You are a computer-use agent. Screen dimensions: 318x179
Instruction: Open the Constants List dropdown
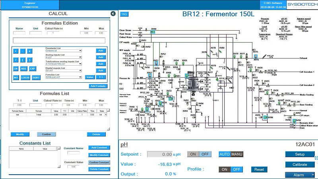click(80, 51)
